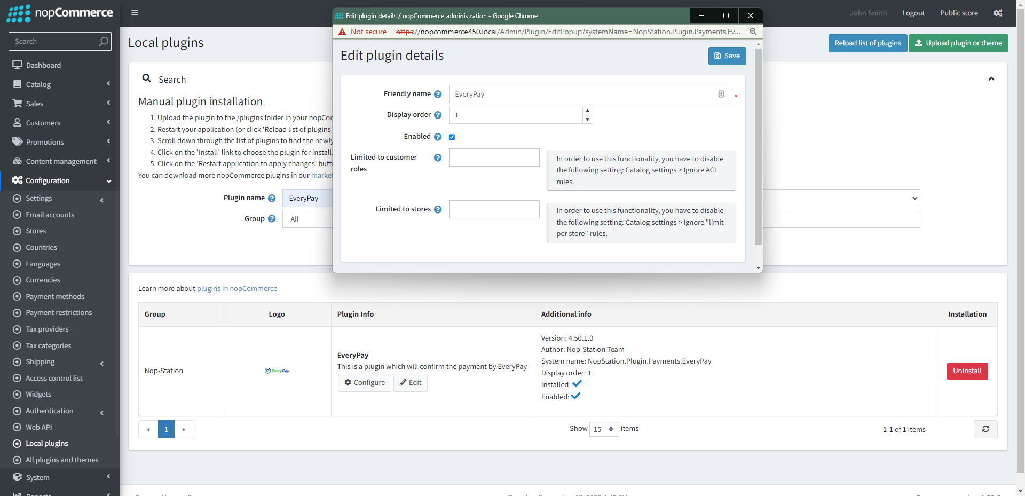Open the items per page dropdown
The width and height of the screenshot is (1025, 496).
pos(604,429)
